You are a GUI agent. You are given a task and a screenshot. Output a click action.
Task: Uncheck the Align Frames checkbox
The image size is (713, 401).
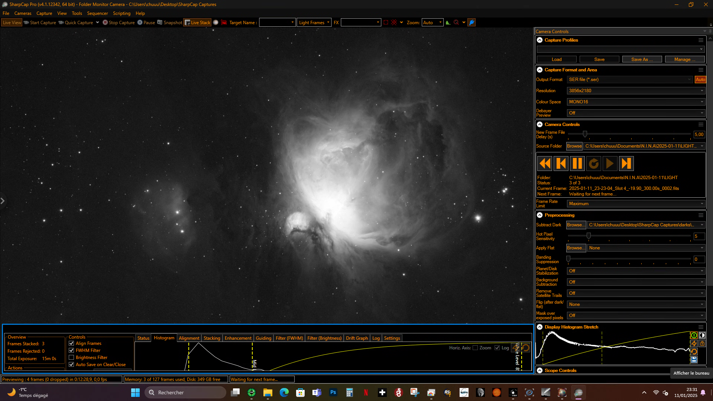(x=71, y=343)
